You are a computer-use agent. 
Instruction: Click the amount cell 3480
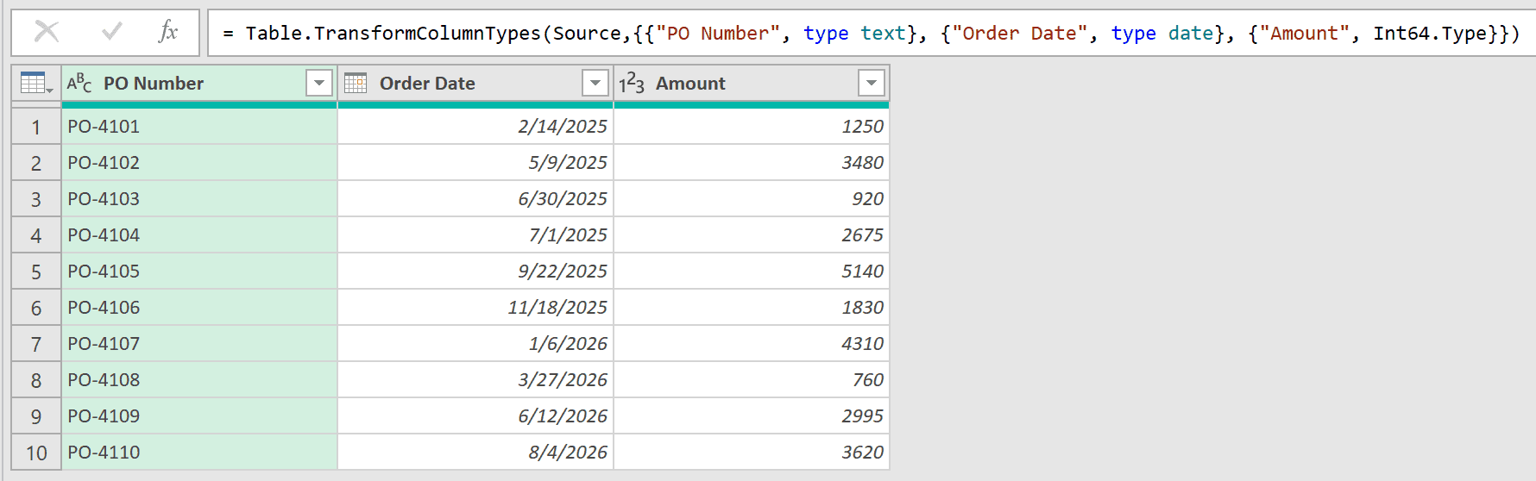coord(752,163)
